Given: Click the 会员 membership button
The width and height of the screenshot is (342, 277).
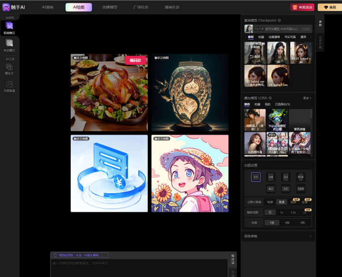Looking at the screenshot, I should (329, 7).
